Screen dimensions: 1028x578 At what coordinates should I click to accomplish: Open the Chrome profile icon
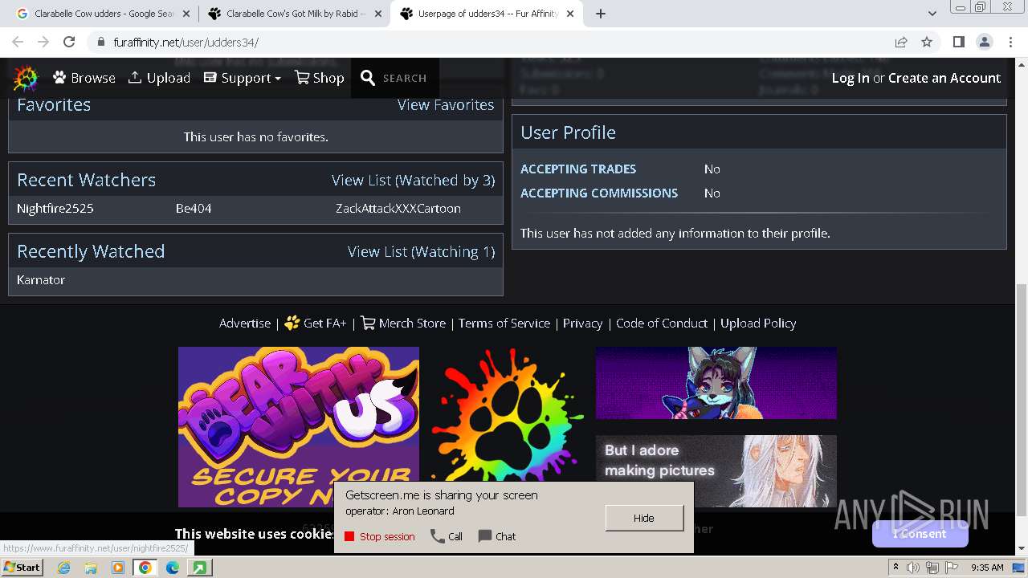(984, 42)
